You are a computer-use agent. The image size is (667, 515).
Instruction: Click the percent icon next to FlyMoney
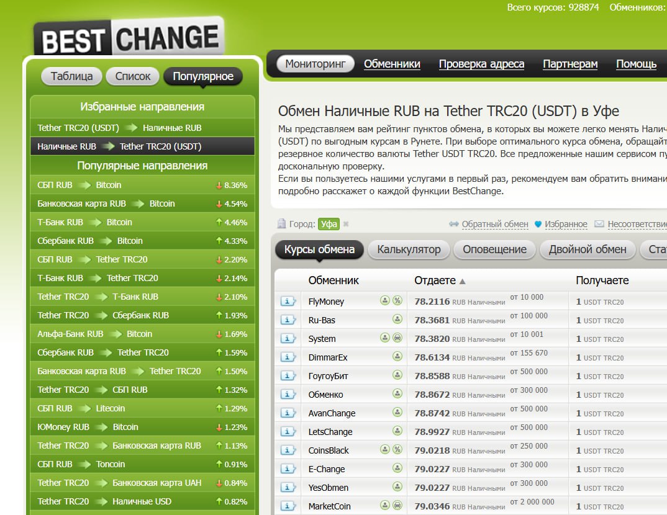[x=397, y=301]
